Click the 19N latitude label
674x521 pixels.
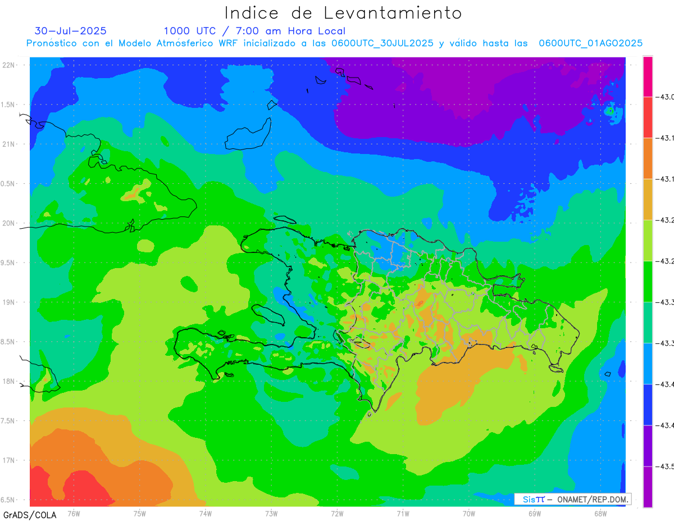click(x=9, y=302)
